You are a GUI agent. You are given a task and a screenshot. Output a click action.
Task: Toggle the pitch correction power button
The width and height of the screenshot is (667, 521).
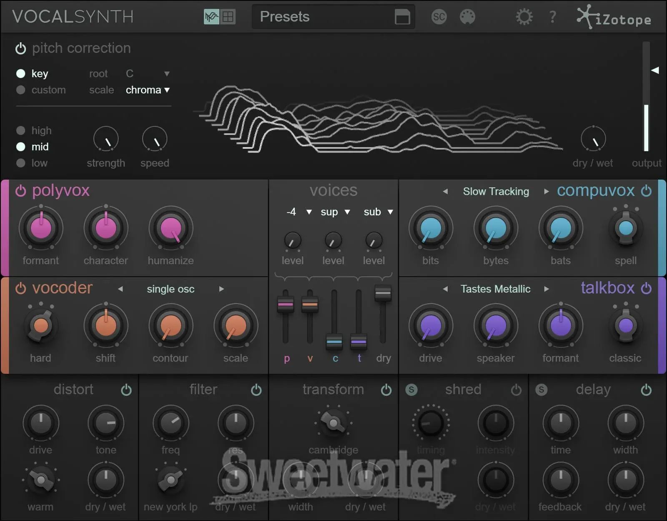[20, 48]
